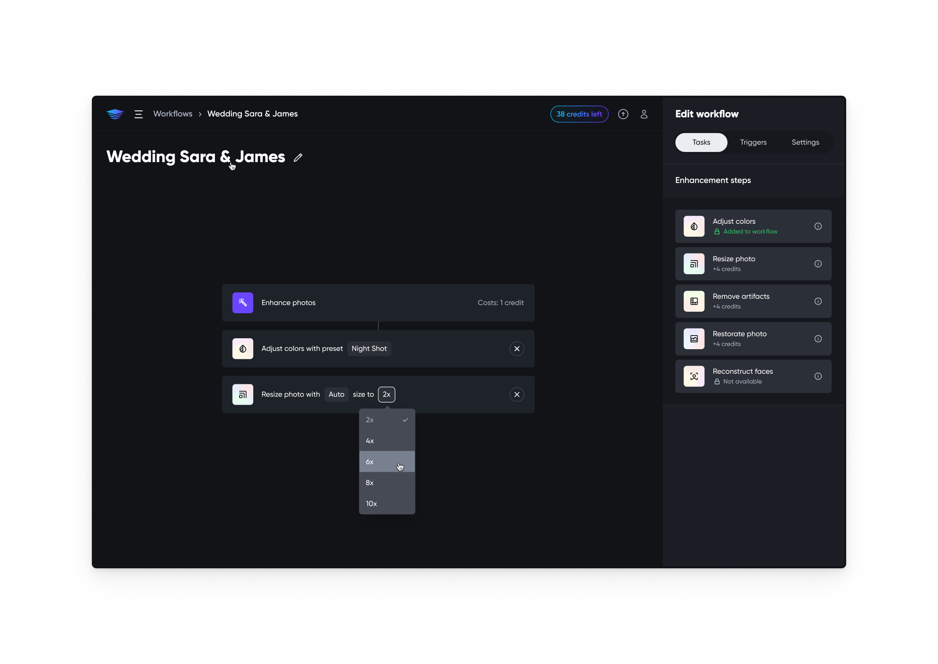Open the Night Shot preset dropdown
The height and width of the screenshot is (664, 938).
point(369,348)
